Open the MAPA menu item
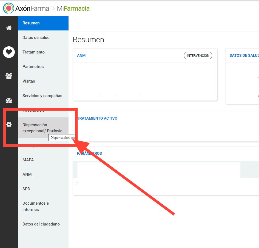This screenshot has width=259, height=248. [x=43, y=160]
